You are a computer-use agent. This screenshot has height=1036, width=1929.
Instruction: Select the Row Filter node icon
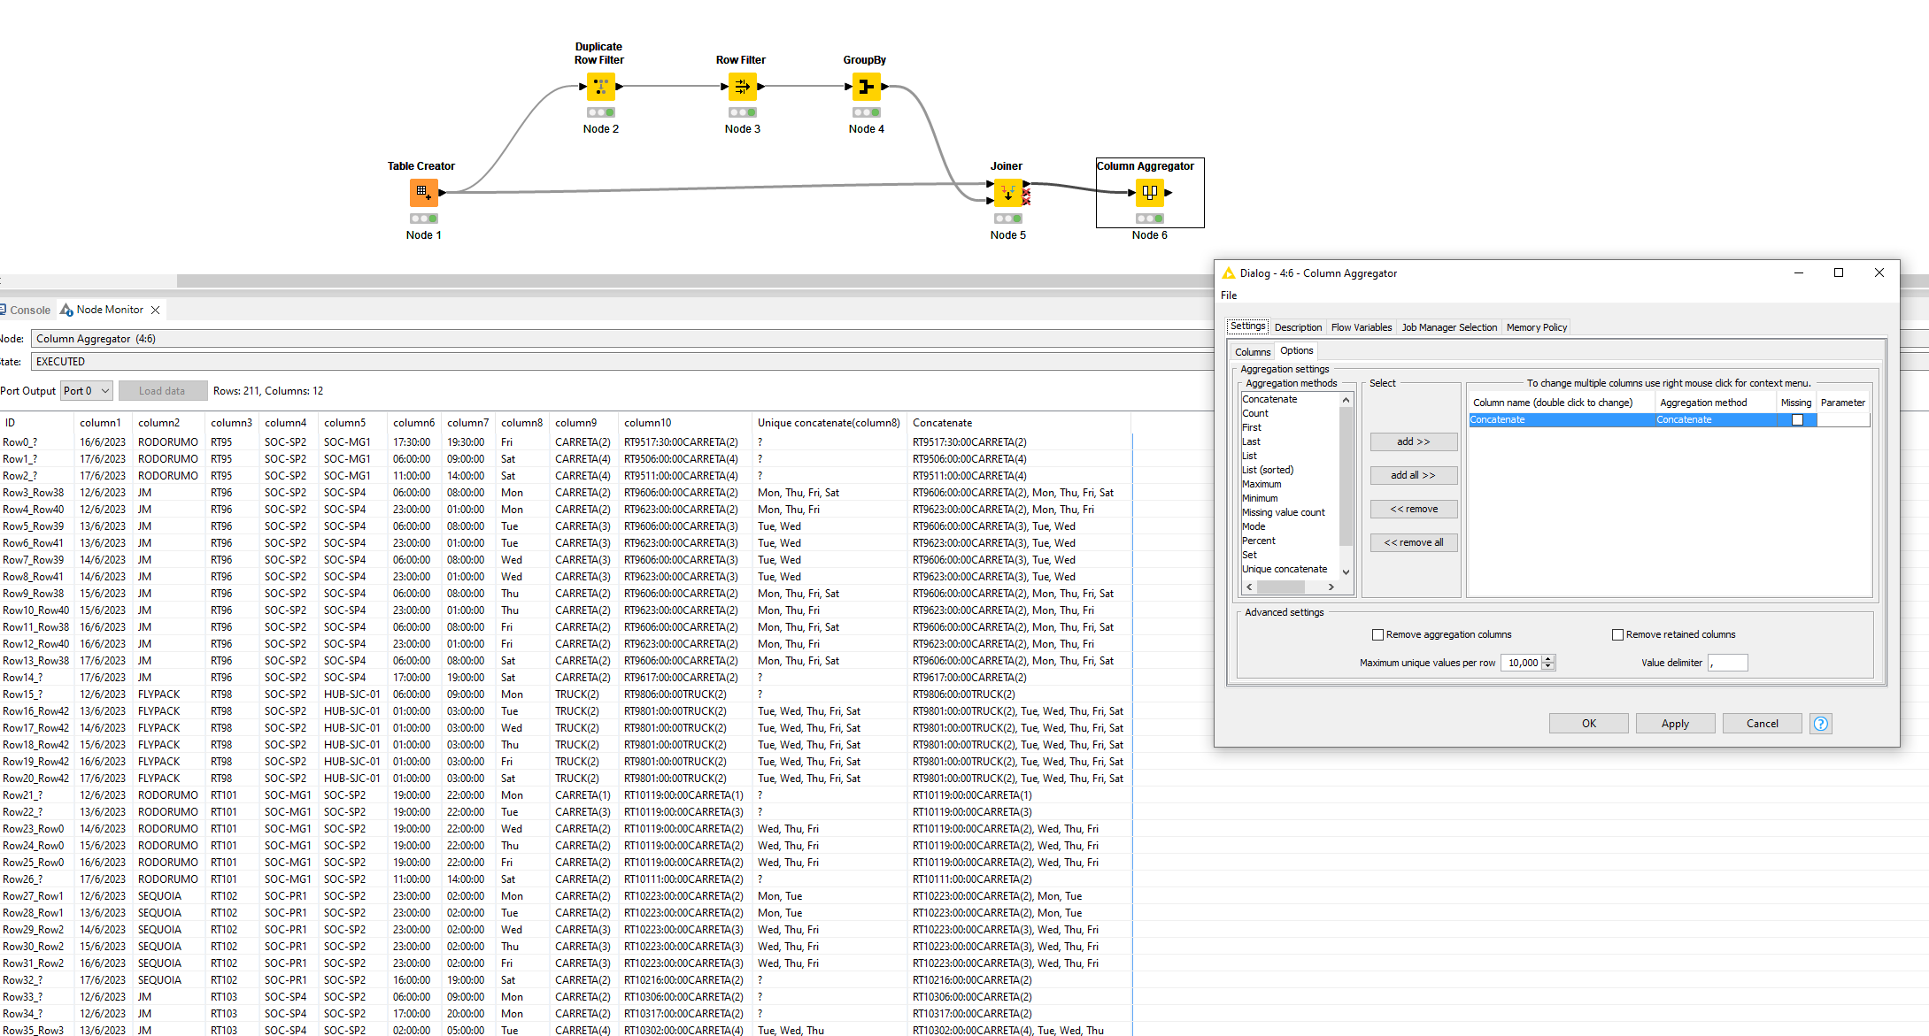742,86
